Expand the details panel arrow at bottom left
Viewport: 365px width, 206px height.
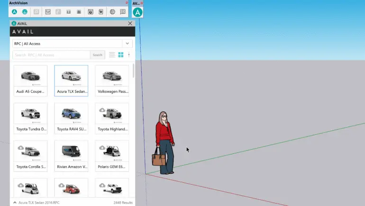pyautogui.click(x=14, y=202)
